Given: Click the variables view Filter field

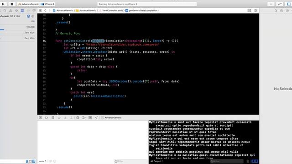Looking at the screenshot, I should point(130,161).
